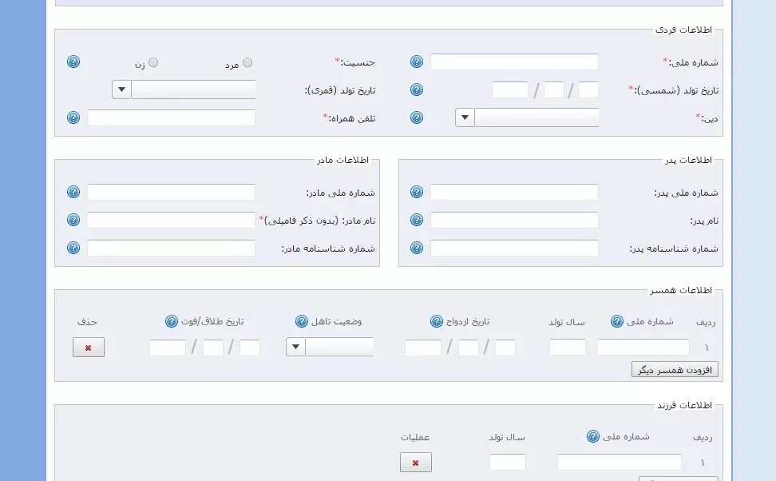Click the افزودن همسر دیگر button
Image resolution: width=776 pixels, height=481 pixels.
coord(675,370)
